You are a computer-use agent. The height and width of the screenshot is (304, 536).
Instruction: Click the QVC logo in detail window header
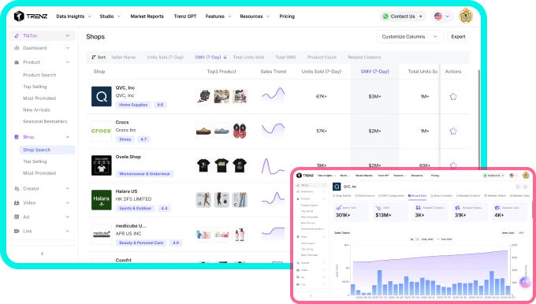click(337, 187)
